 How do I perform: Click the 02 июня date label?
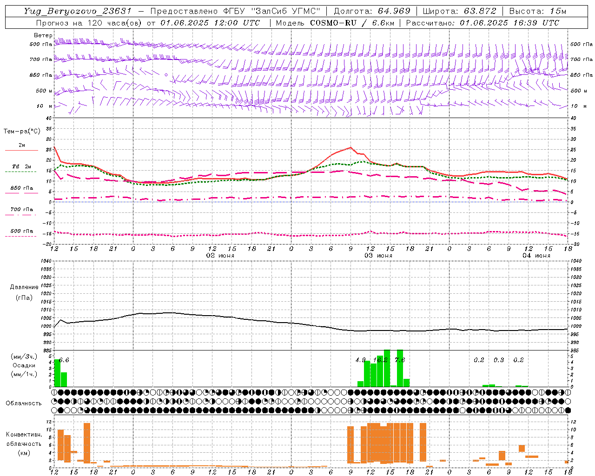[220, 255]
